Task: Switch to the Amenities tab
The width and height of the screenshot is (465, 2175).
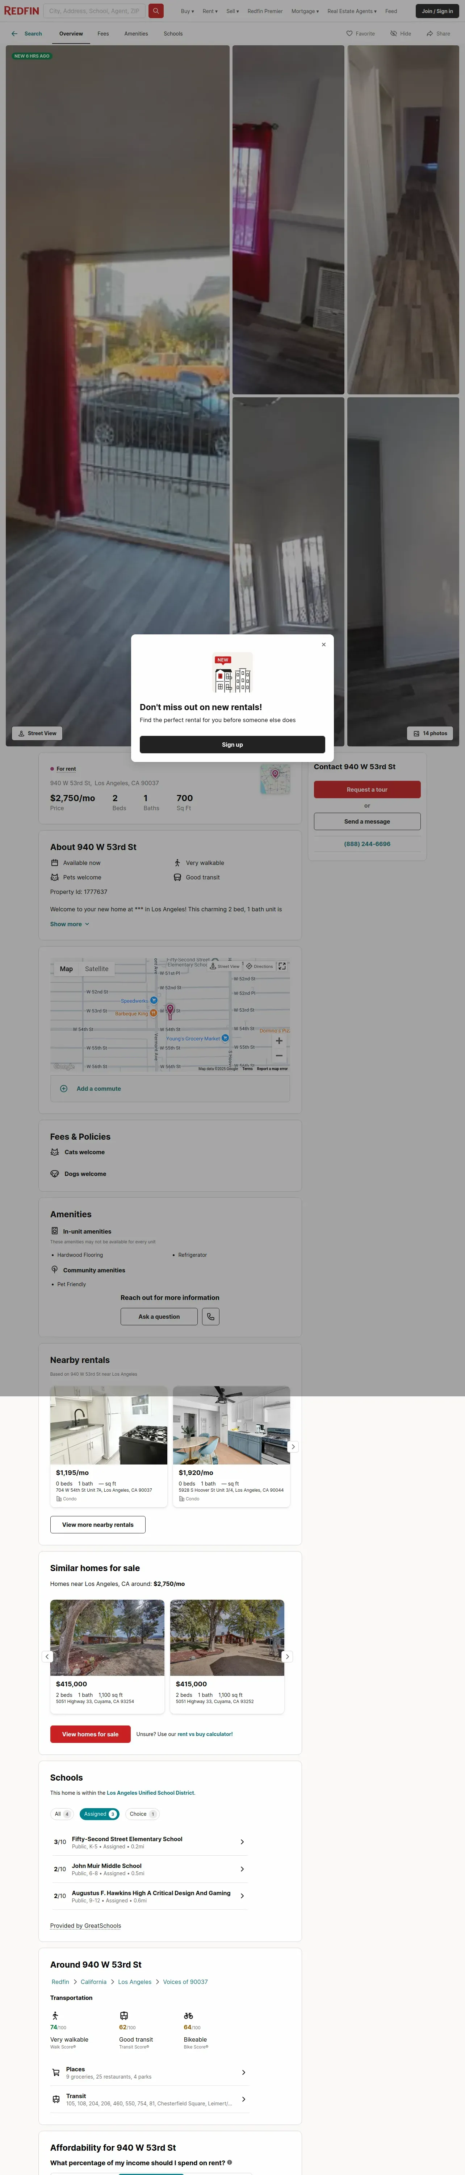Action: tap(136, 34)
